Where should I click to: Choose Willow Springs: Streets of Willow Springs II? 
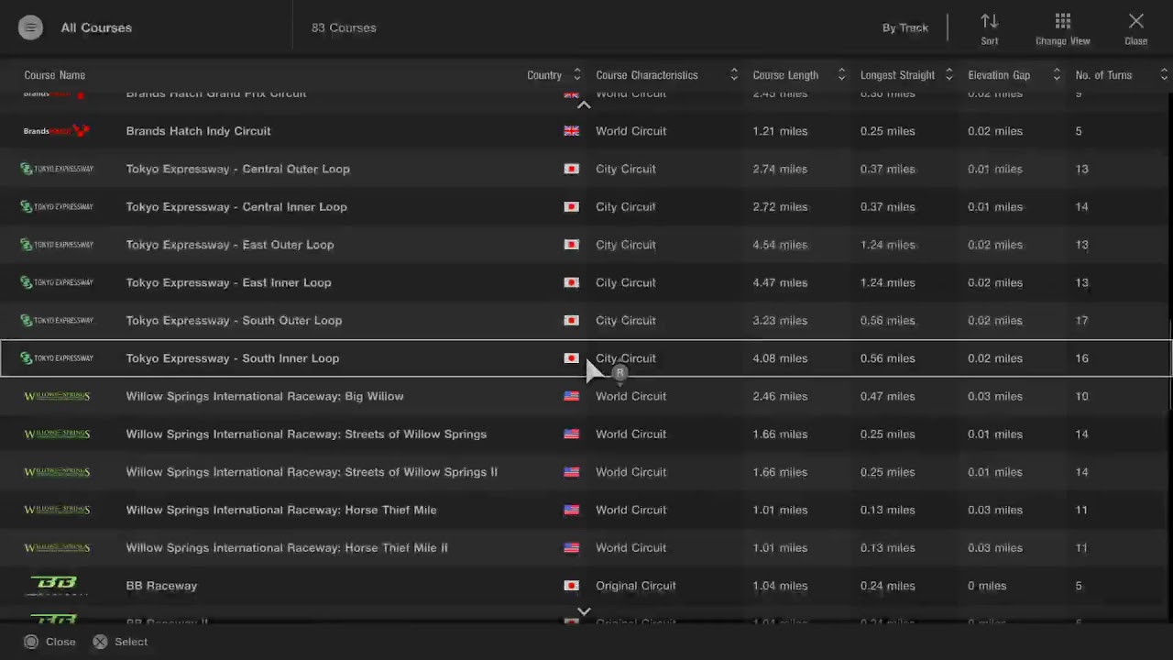(312, 472)
